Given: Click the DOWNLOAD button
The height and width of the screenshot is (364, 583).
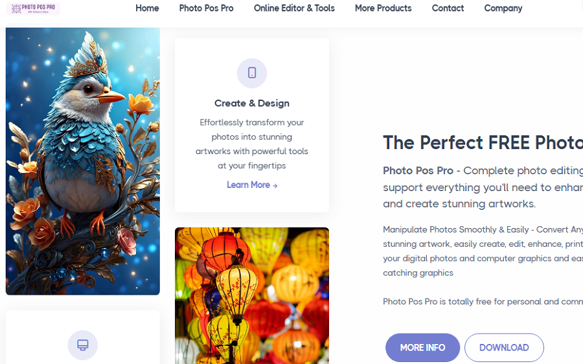Looking at the screenshot, I should tap(504, 347).
